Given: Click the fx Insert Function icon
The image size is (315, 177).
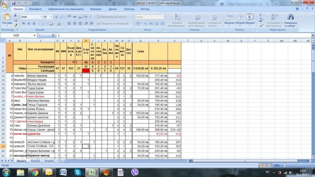Looking at the screenshot, I should pyautogui.click(x=53, y=35).
